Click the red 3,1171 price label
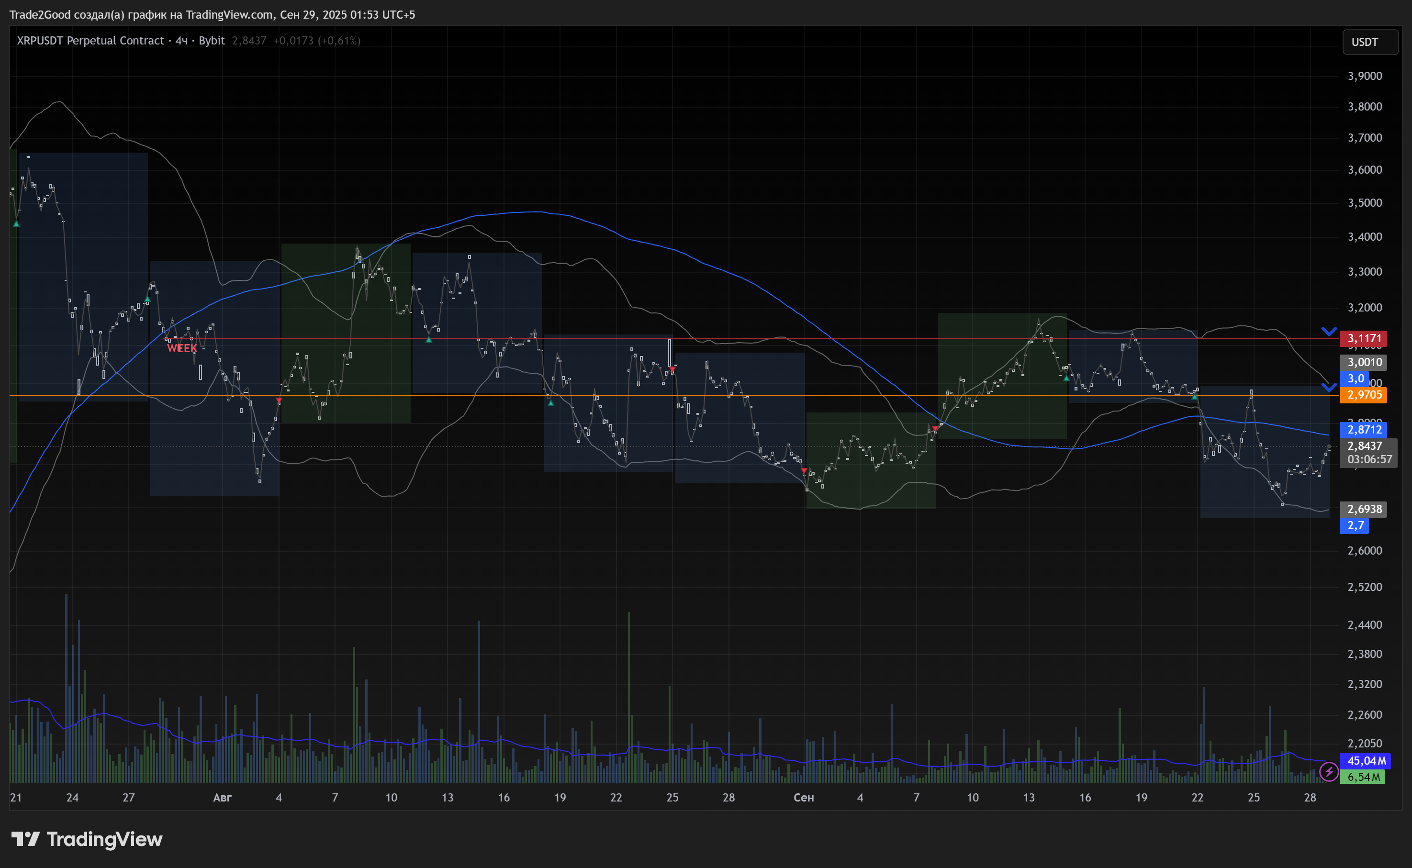Image resolution: width=1412 pixels, height=868 pixels. (1364, 339)
